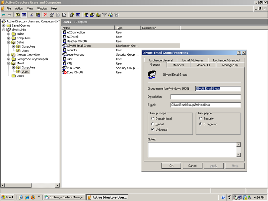Expand the Saved Queries tree node

pos(4,25)
